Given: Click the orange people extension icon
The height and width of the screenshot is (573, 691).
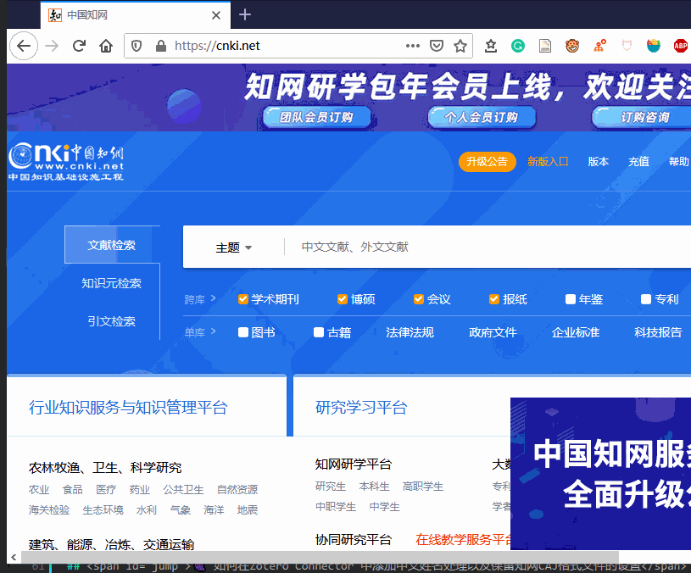Looking at the screenshot, I should point(599,46).
